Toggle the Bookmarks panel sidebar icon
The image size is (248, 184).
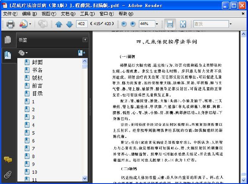(8, 55)
